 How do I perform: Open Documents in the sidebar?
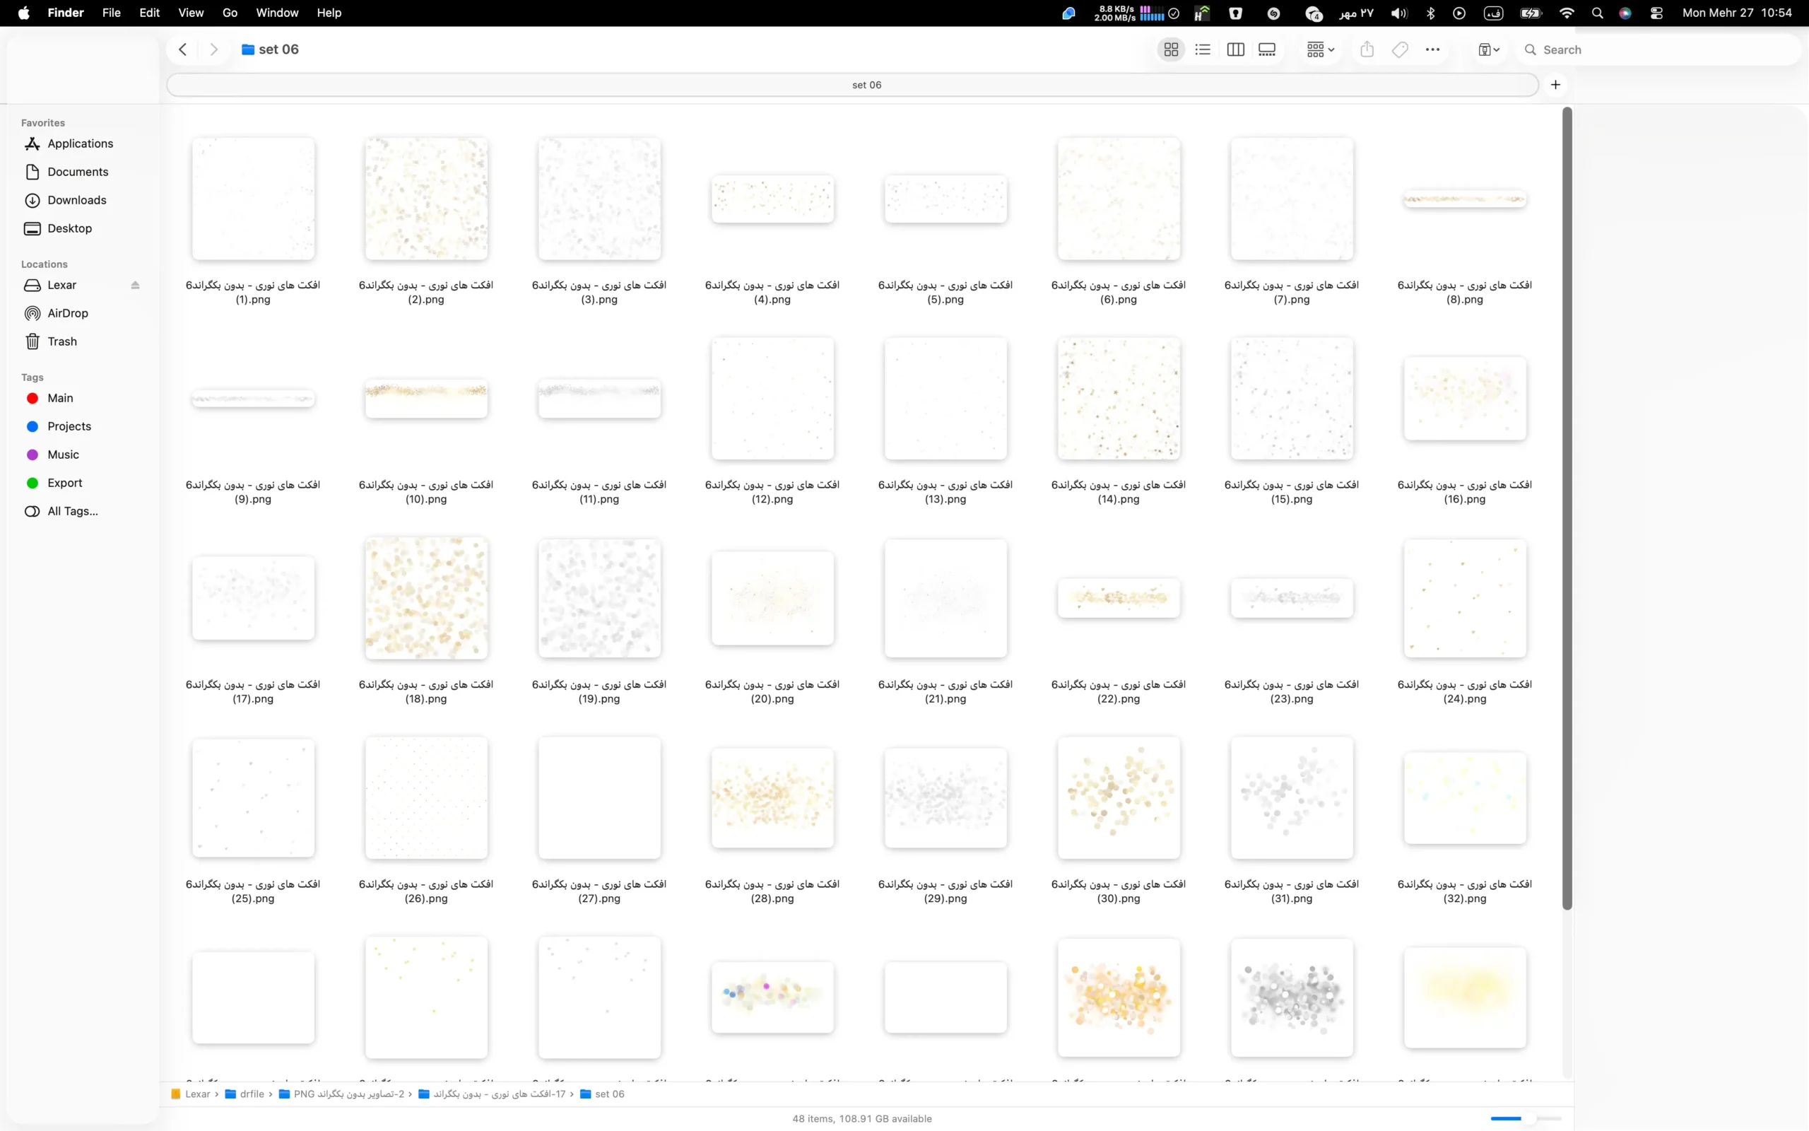tap(78, 172)
